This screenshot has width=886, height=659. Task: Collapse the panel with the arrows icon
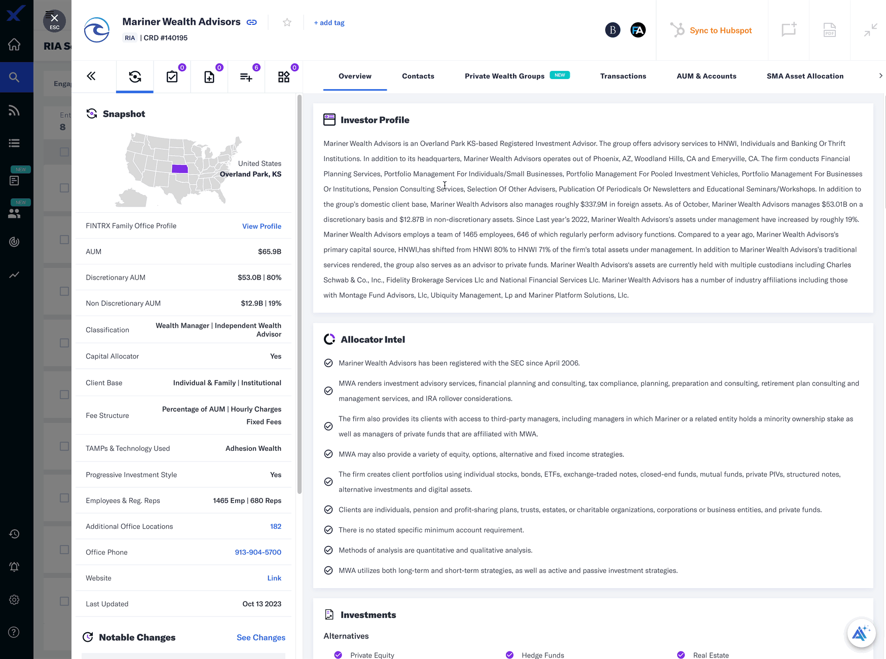click(x=871, y=30)
